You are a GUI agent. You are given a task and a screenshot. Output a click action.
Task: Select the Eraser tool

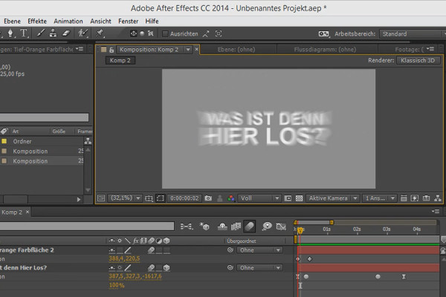click(x=66, y=33)
